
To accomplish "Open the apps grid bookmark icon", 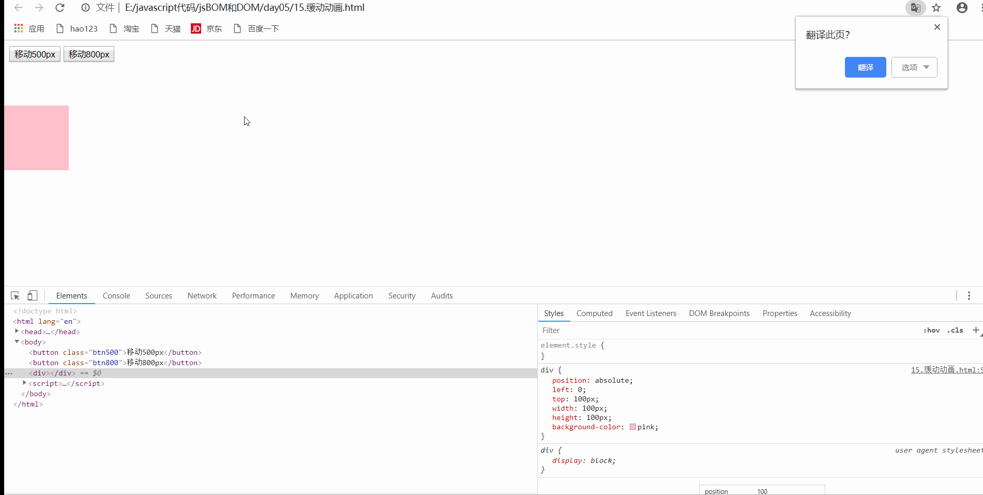I will pos(19,28).
